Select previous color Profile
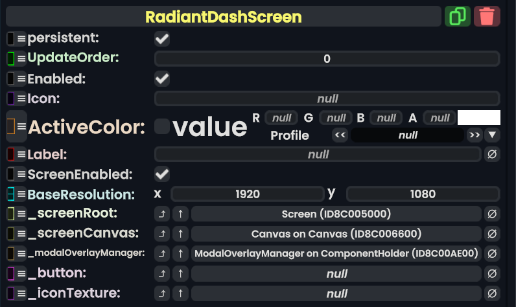This screenshot has height=307, width=516. (340, 135)
